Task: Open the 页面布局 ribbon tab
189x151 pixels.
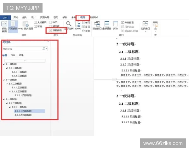Action: click(45, 18)
